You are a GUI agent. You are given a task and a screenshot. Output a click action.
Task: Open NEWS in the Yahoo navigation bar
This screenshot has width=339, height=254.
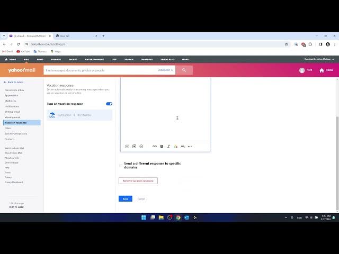point(40,59)
